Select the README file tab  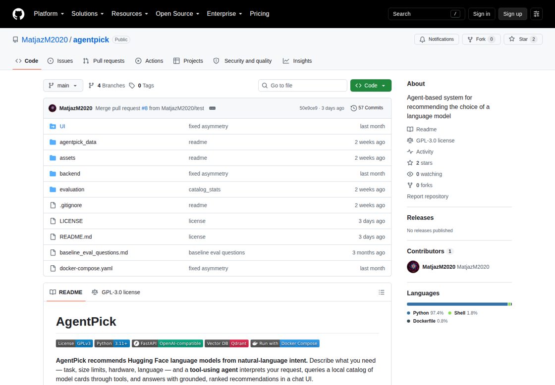[x=66, y=292]
